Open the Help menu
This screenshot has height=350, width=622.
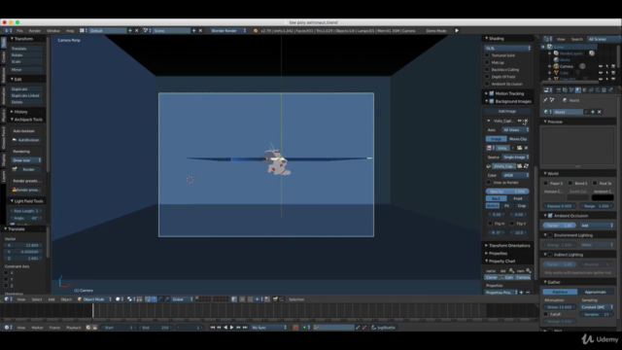(x=70, y=30)
